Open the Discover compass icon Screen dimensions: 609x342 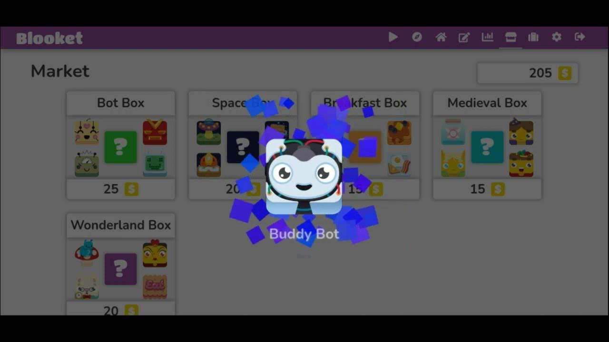tap(417, 37)
